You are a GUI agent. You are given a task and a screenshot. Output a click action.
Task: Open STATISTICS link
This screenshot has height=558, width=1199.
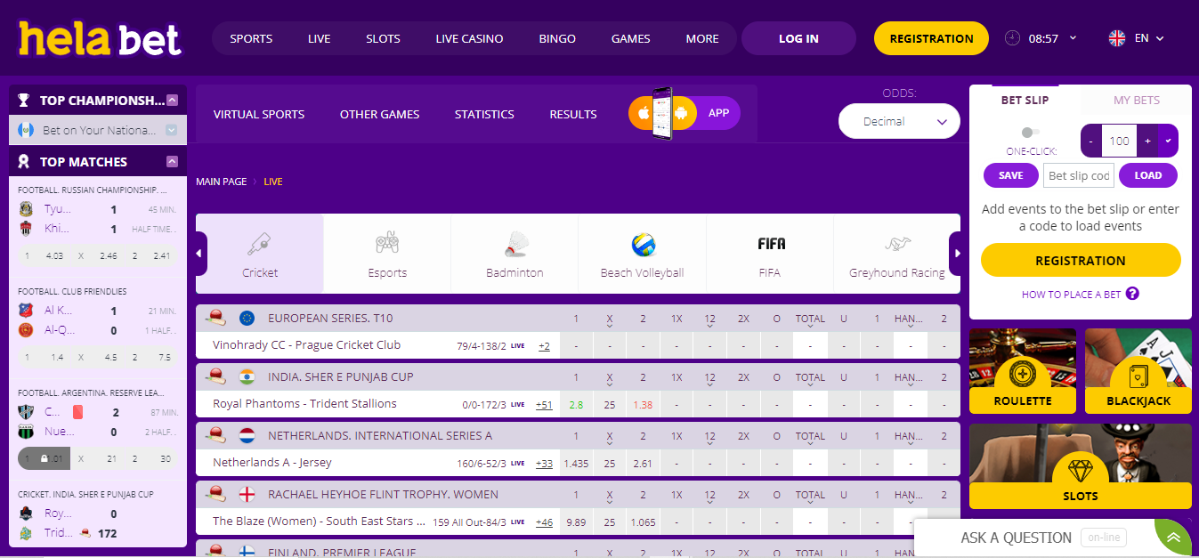pos(484,114)
